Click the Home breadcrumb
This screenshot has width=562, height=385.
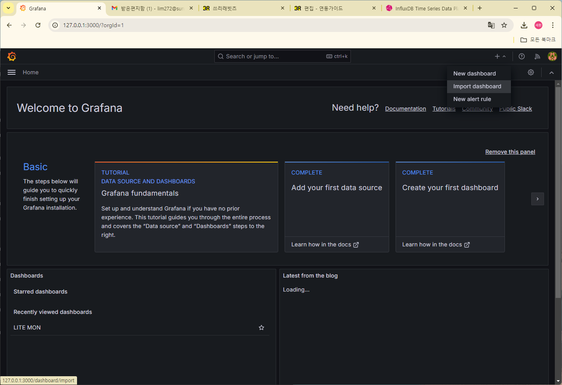point(31,72)
